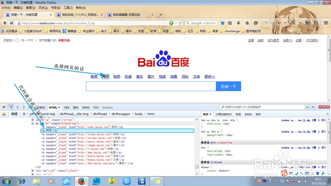Click the Baidu search text field
The image size is (331, 186).
tap(151, 86)
